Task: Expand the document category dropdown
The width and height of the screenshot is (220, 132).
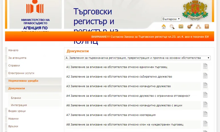Action: [137, 58]
